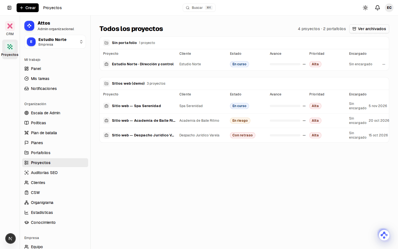Viewport: 398px width, 249px height.
Task: Expand the Estudio Norte company switcher
Action: click(55, 42)
